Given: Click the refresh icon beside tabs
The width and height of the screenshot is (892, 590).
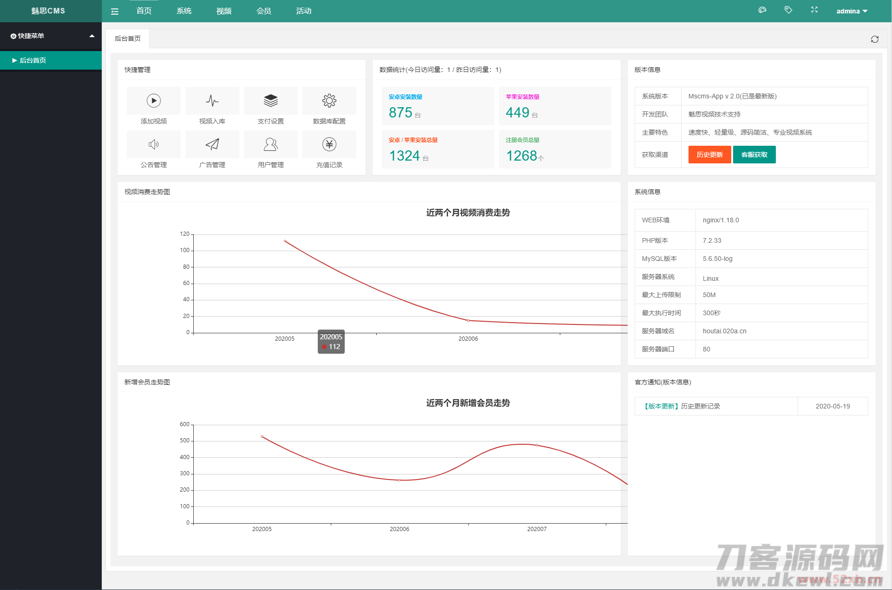Looking at the screenshot, I should (x=874, y=39).
